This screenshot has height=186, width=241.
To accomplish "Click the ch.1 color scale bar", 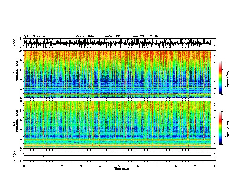I will pyautogui.click(x=220, y=78).
